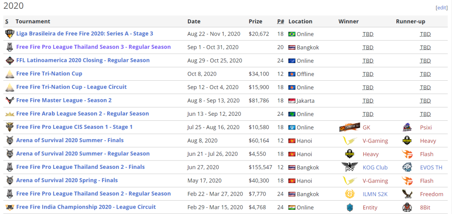
Task: Click the Freedom team eagle logo
Action: [x=407, y=194]
